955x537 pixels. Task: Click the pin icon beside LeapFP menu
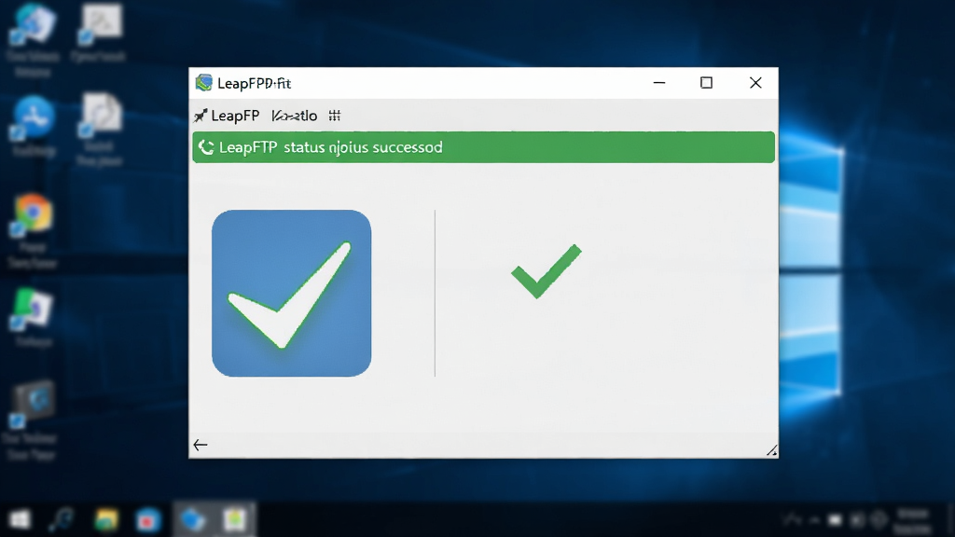click(201, 116)
